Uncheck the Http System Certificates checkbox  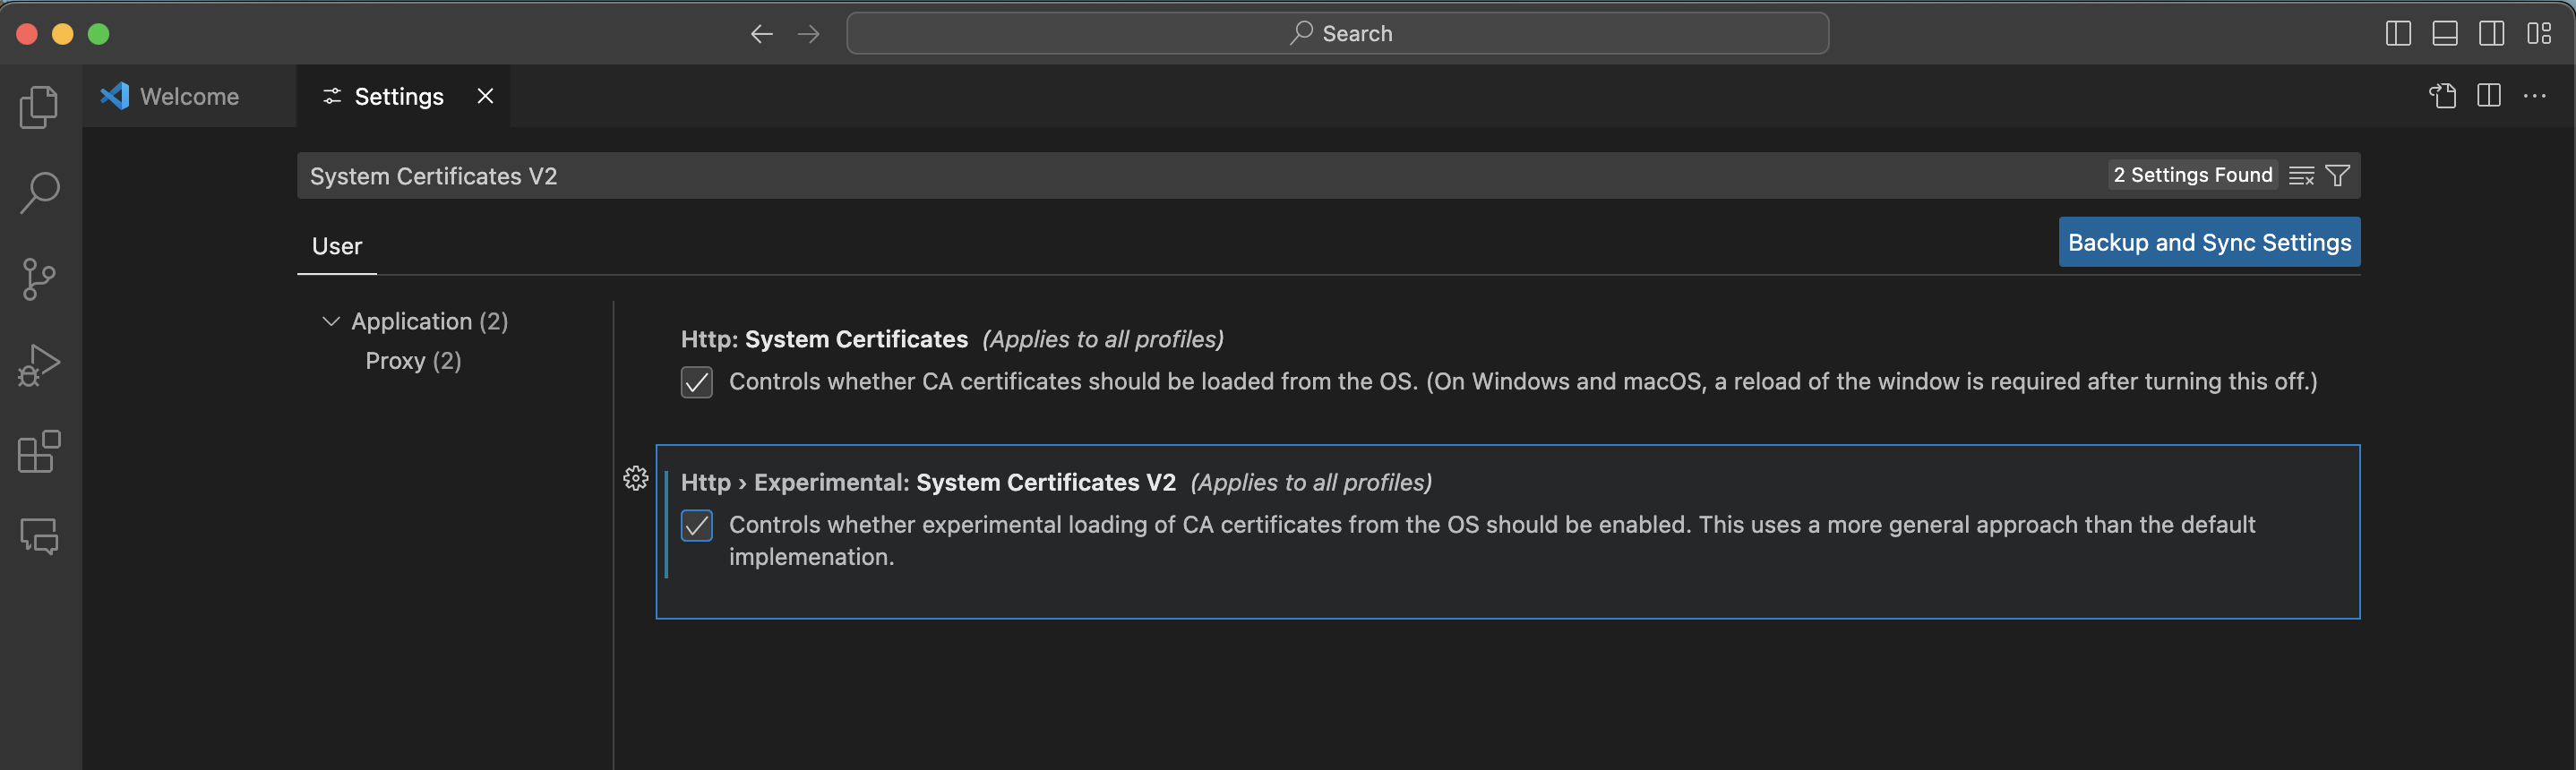click(x=697, y=382)
